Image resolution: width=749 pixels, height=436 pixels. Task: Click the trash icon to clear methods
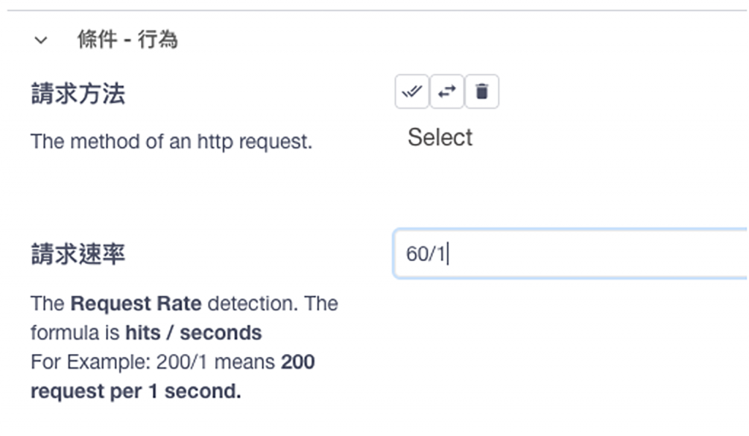pyautogui.click(x=481, y=92)
